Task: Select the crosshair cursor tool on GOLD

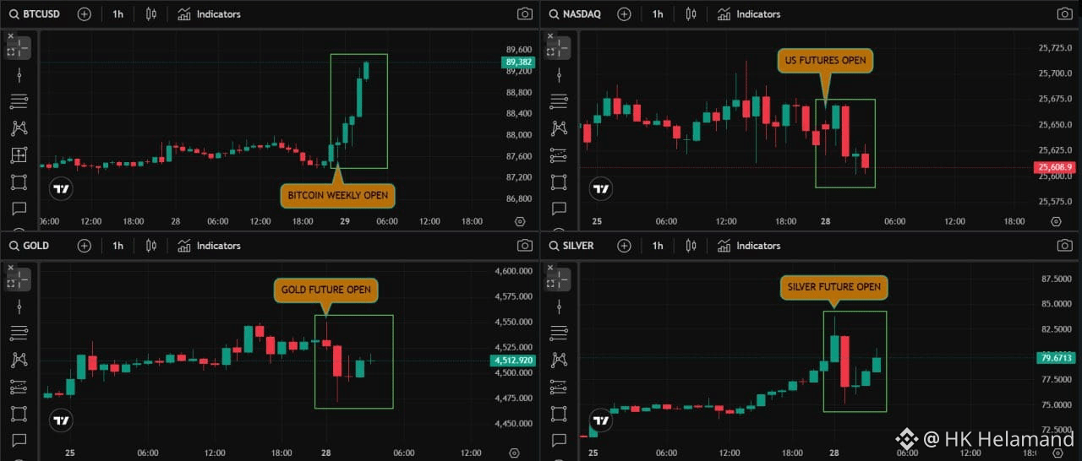Action: click(19, 279)
